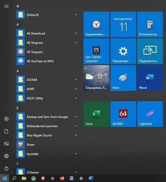This screenshot has height=182, width=166.
Task: Click the B section header letter
Action: click(18, 108)
